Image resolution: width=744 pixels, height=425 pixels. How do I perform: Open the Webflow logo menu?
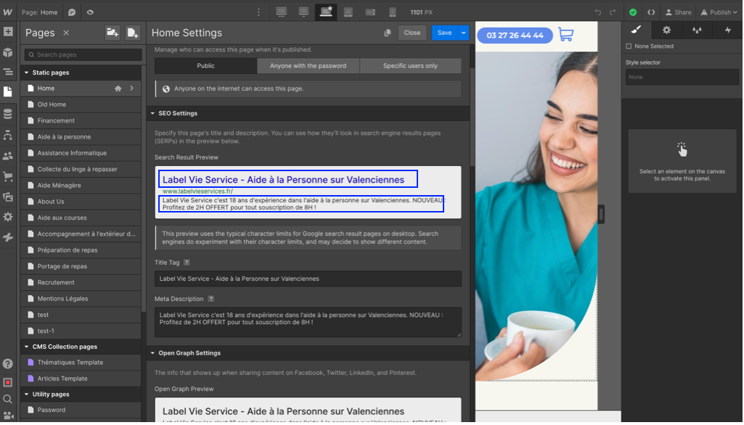tap(7, 12)
